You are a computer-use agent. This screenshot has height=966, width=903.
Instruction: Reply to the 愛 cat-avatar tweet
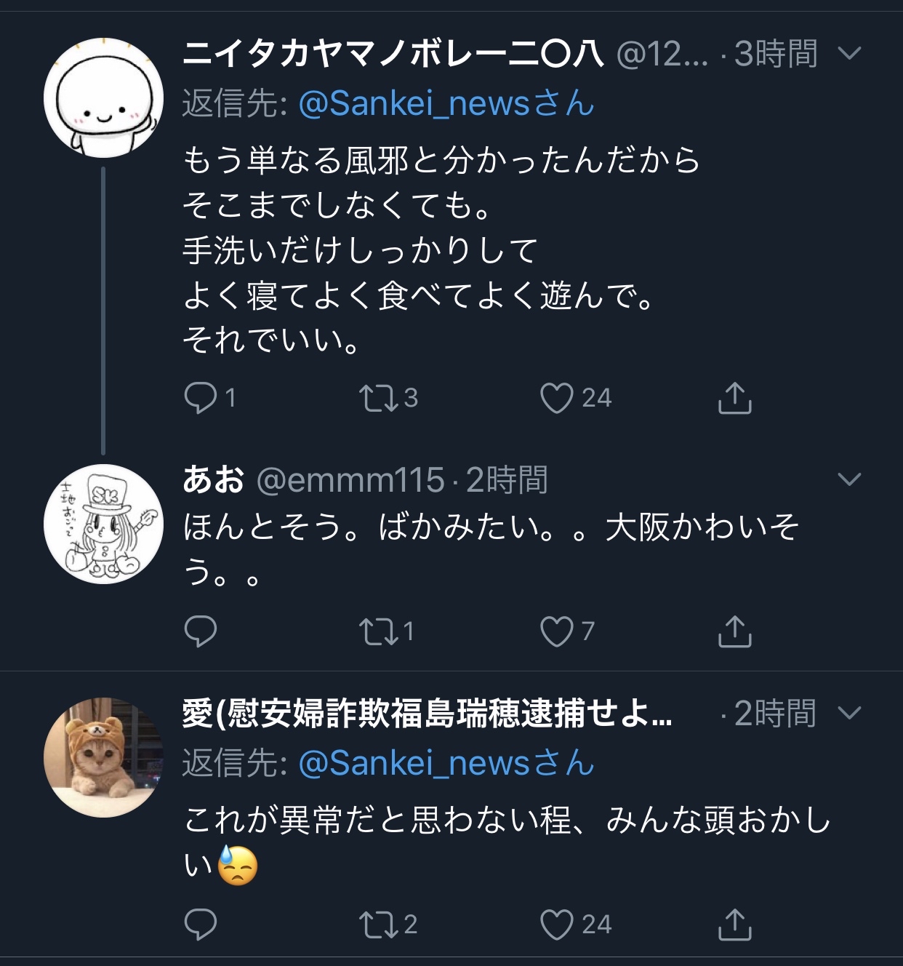pyautogui.click(x=201, y=925)
